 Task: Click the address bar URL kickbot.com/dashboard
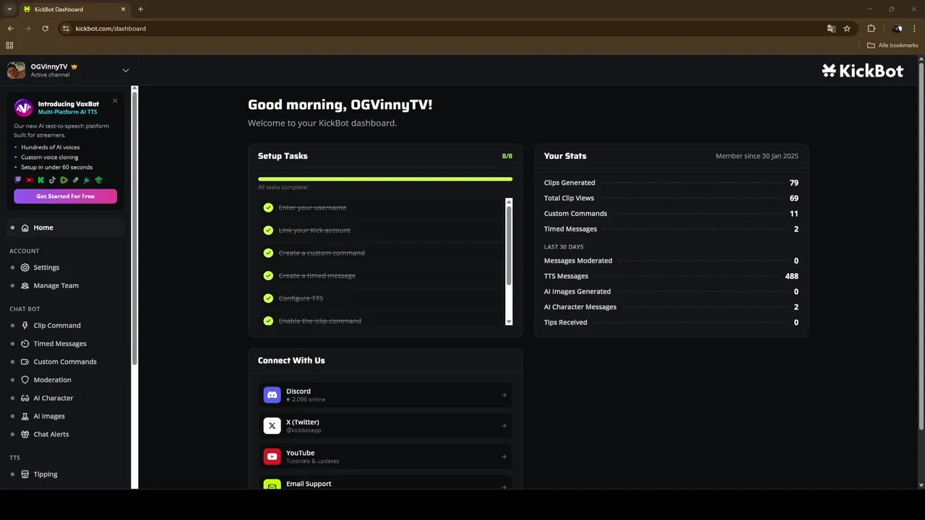tap(111, 28)
